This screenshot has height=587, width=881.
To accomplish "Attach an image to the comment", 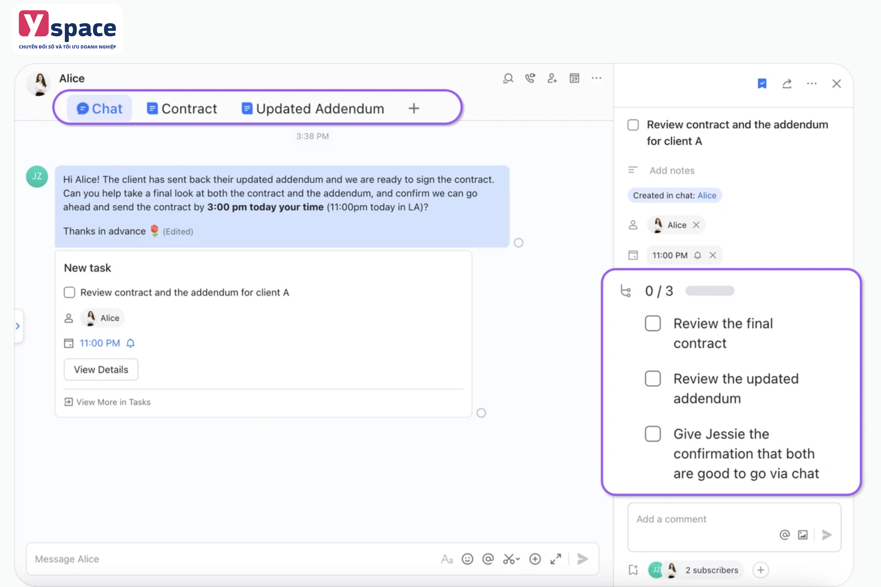I will click(x=803, y=534).
